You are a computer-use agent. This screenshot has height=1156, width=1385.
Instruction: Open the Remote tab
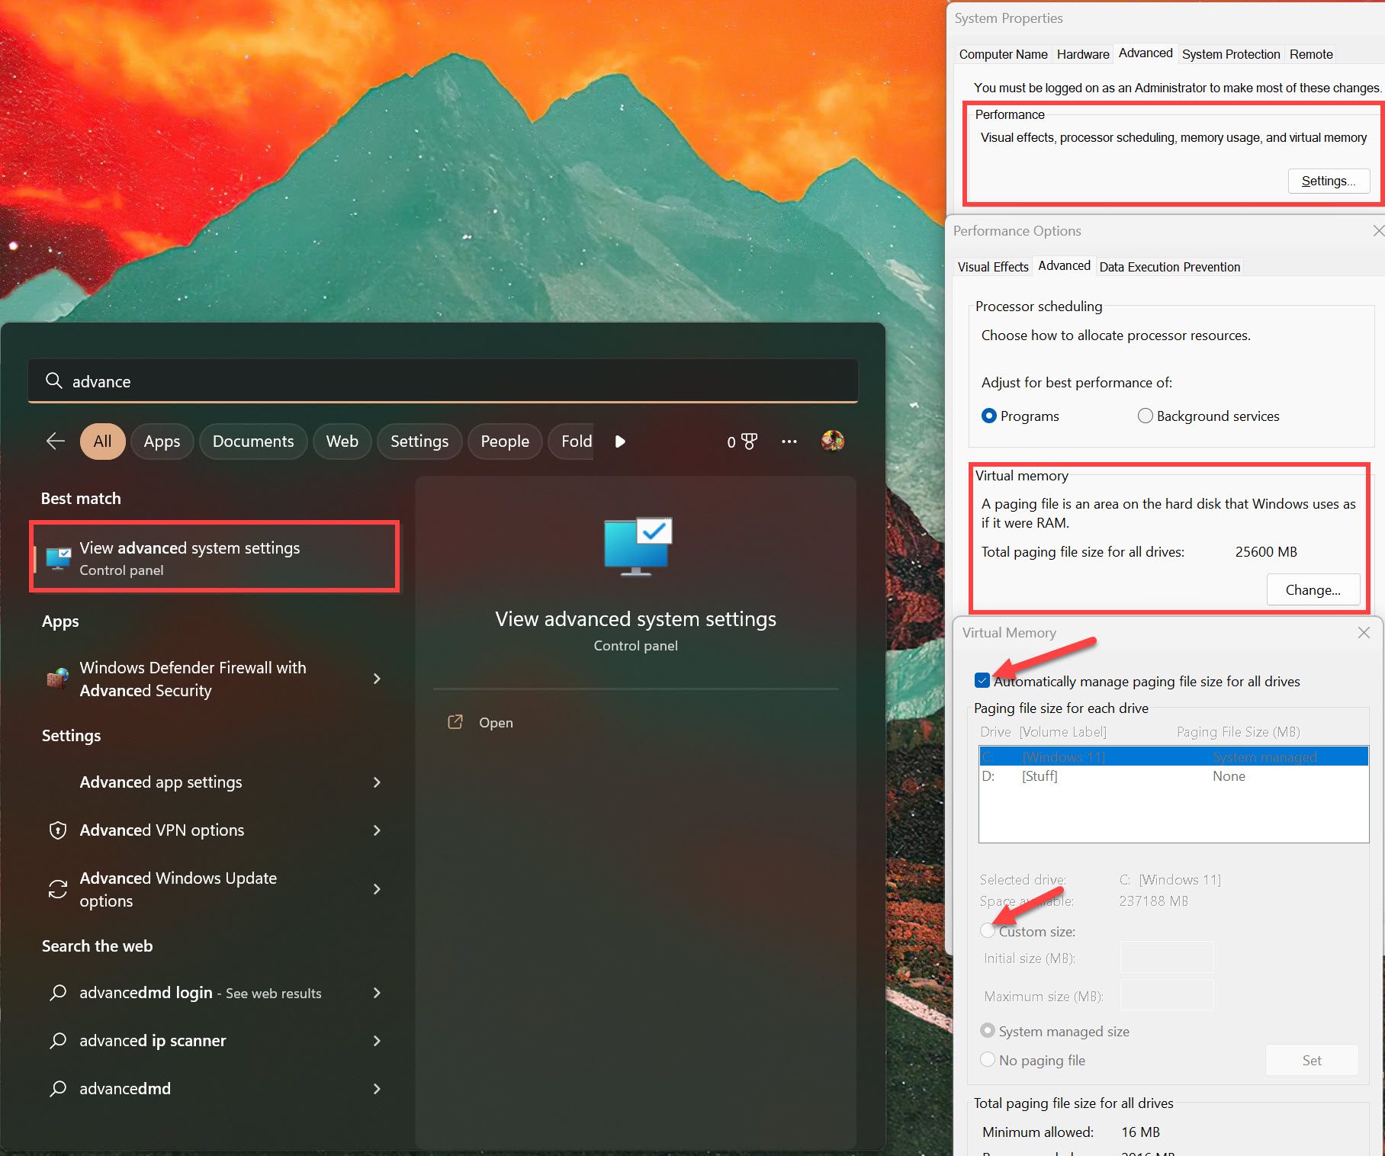(x=1311, y=54)
